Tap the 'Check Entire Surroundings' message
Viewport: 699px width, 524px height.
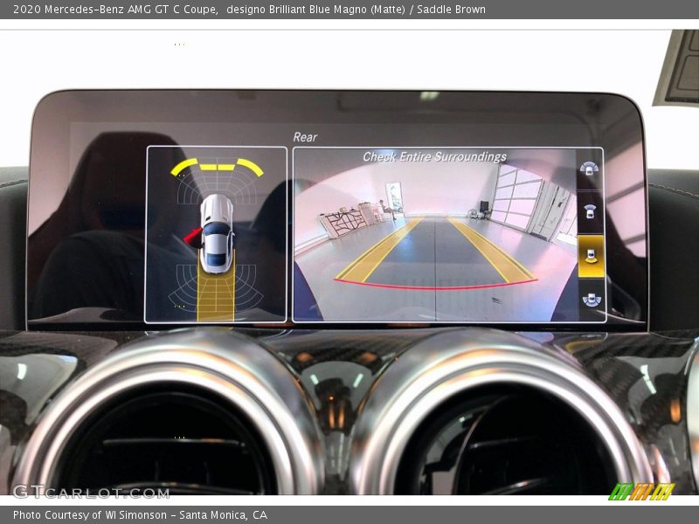coord(434,157)
